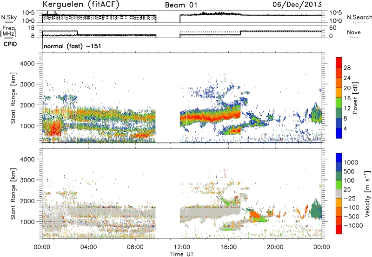
Task: Select the "Power [dB]" colorbar title
Action: click(355, 98)
